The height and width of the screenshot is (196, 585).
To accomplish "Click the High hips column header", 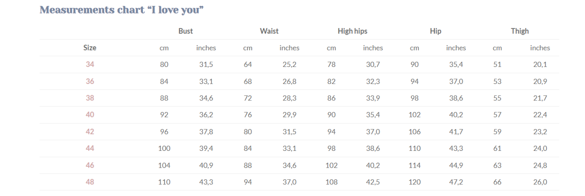I will 352,31.
